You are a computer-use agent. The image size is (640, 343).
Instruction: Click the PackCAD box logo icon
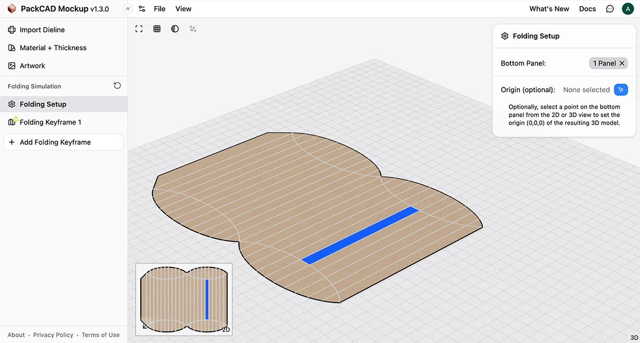(x=12, y=9)
